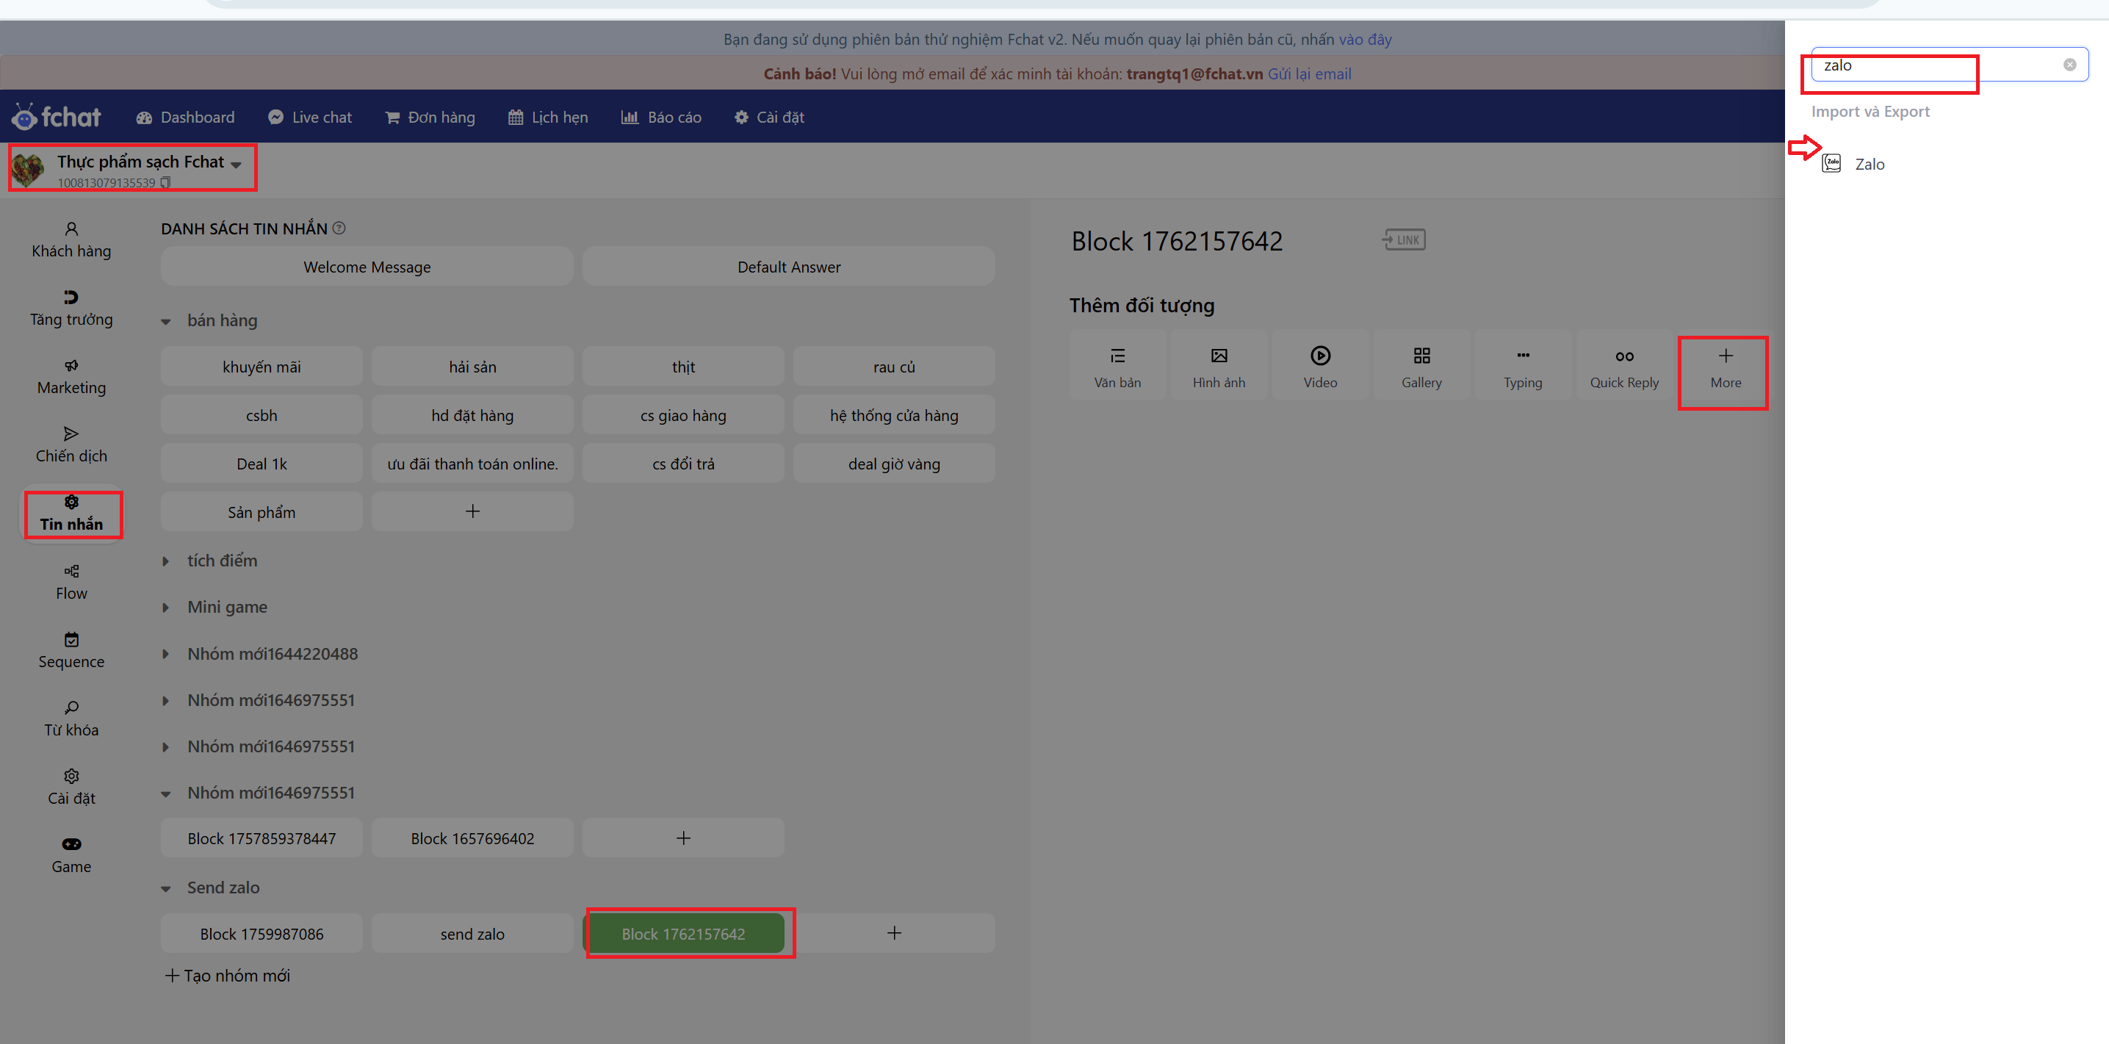
Task: Open the Flow sidebar section
Action: [71, 582]
